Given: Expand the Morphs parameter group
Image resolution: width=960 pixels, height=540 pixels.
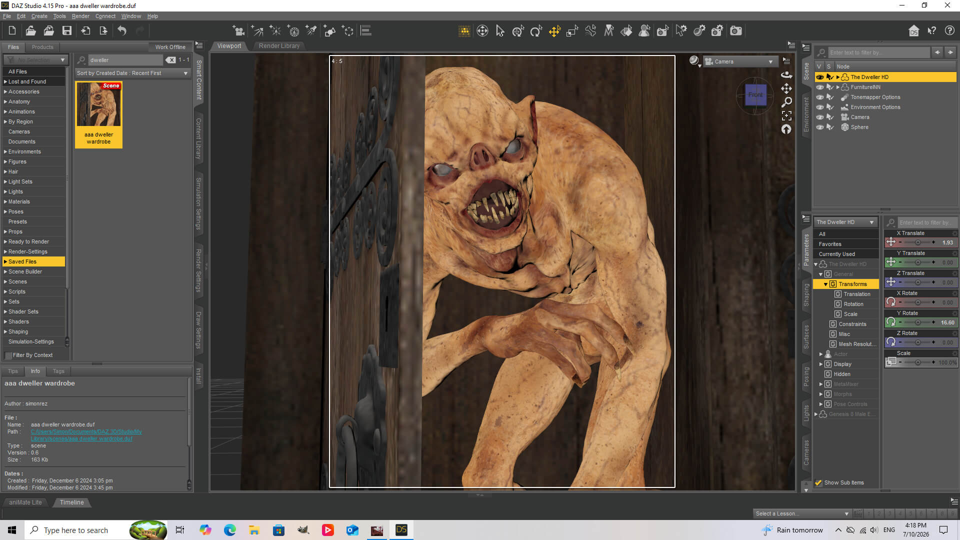Looking at the screenshot, I should (820, 394).
